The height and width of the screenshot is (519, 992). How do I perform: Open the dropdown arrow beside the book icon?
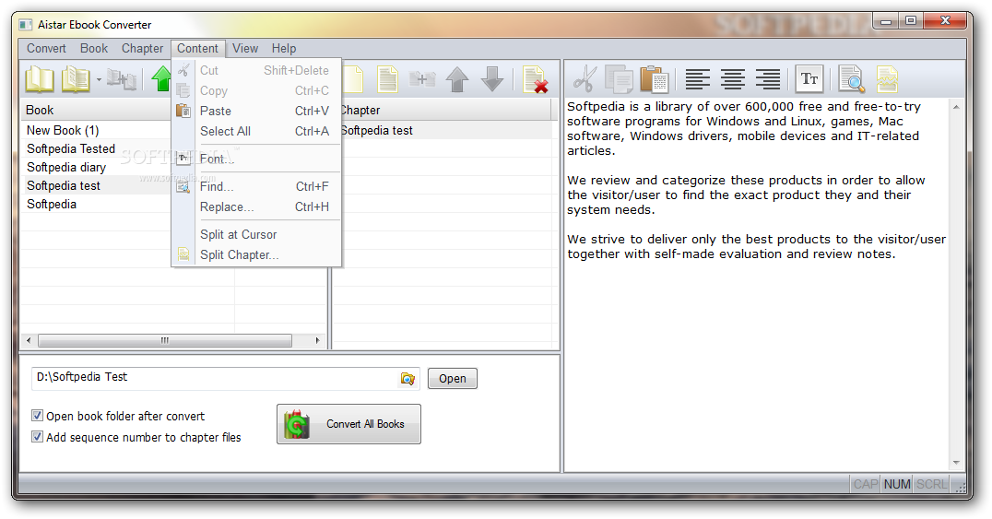[x=99, y=80]
